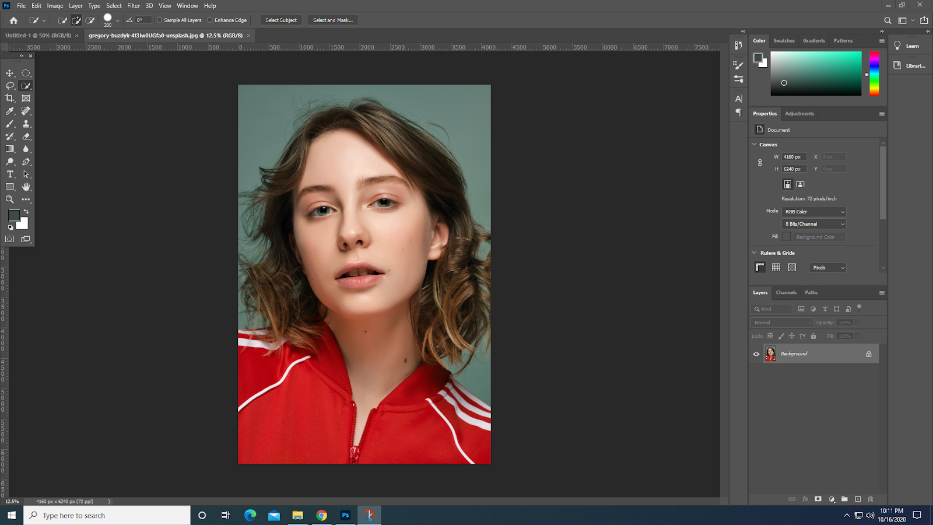Switch to the Untitled-1 document tab
933x525 pixels.
38,36
